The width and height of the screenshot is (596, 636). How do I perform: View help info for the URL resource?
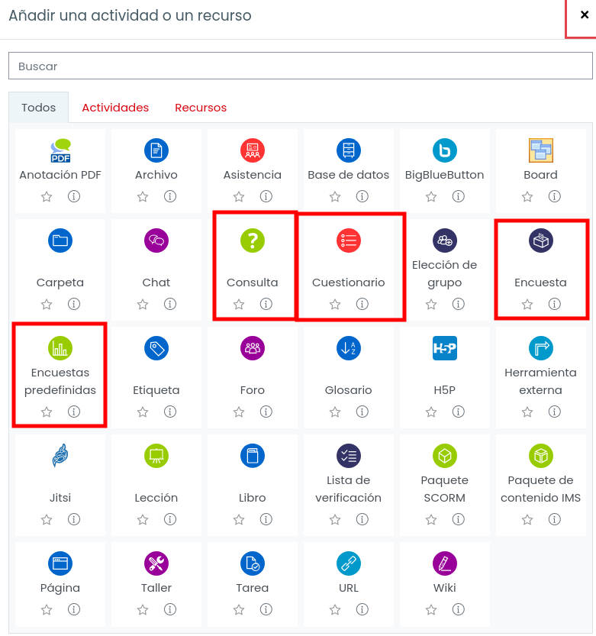[x=362, y=609]
